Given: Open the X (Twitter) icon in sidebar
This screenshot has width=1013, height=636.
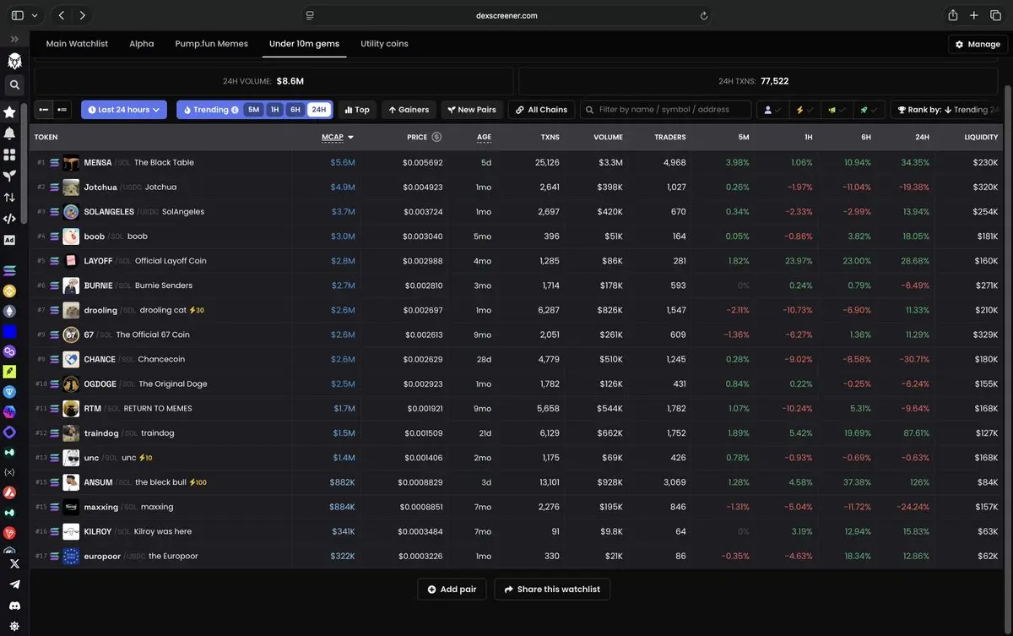Looking at the screenshot, I should click(14, 563).
